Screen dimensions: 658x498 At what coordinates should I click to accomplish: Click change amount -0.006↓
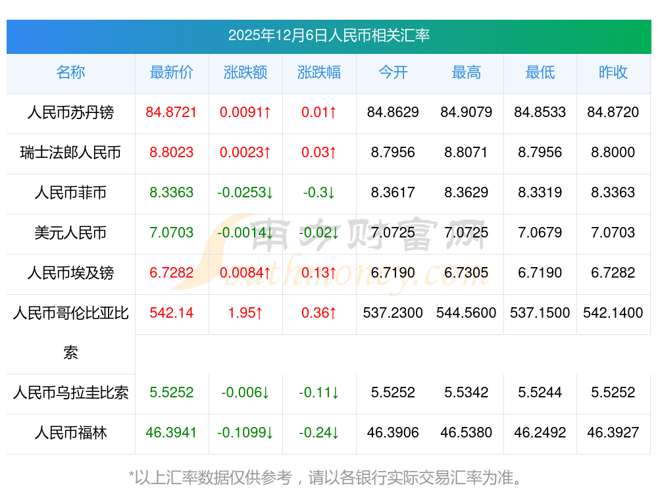245,393
